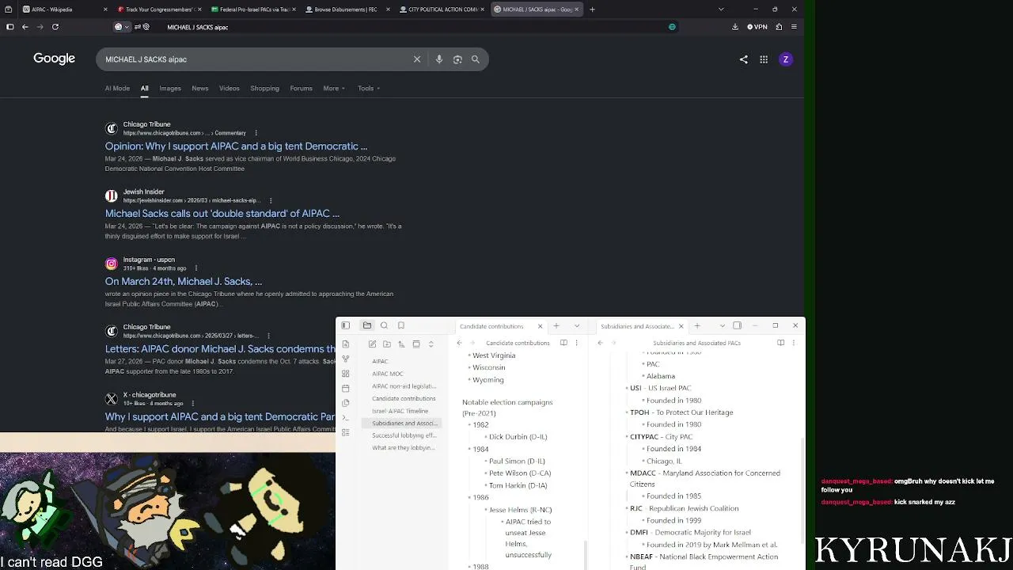The image size is (1013, 570).
Task: Open the file explorer pane in notes app
Action: (x=367, y=325)
